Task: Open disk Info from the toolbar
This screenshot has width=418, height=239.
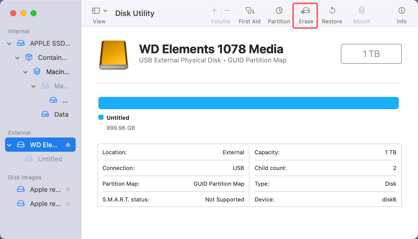Action: pos(402,14)
